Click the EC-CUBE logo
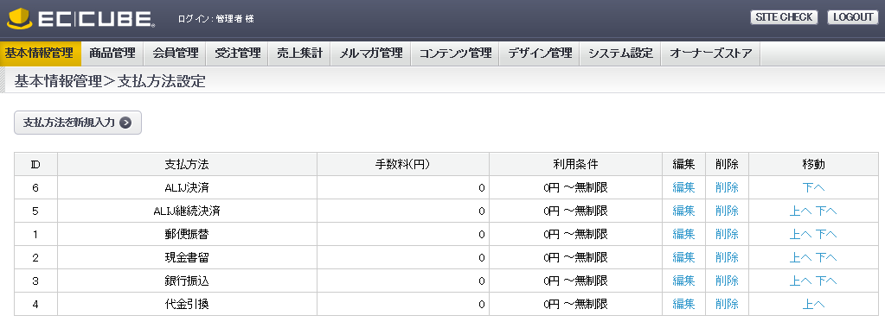 [80, 19]
